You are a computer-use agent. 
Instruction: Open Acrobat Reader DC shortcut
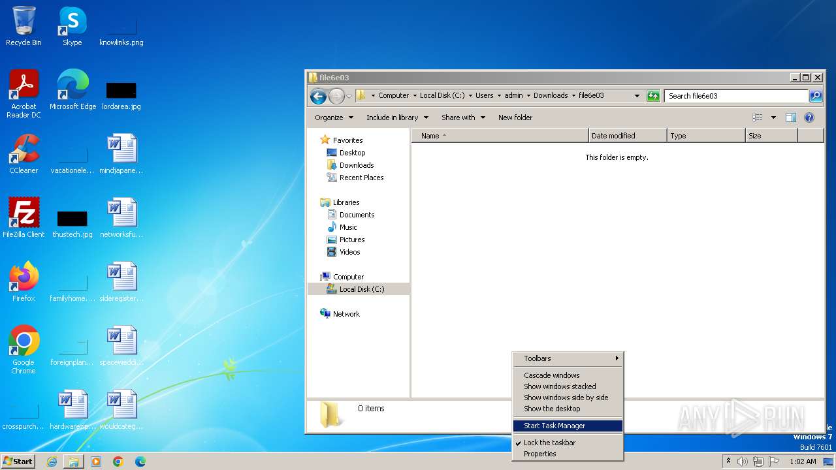24,93
